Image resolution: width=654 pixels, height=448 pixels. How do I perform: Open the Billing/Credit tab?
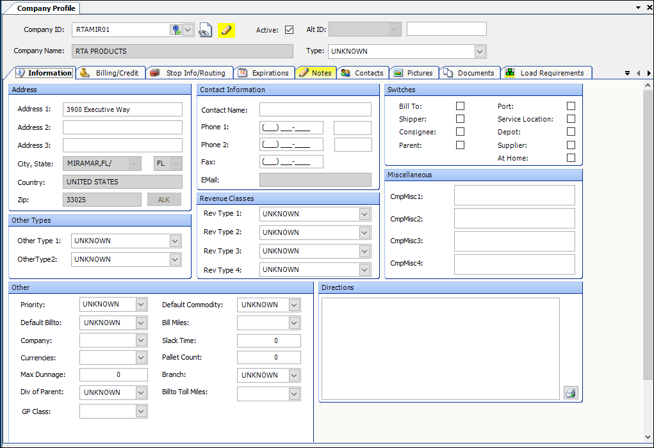tap(111, 73)
